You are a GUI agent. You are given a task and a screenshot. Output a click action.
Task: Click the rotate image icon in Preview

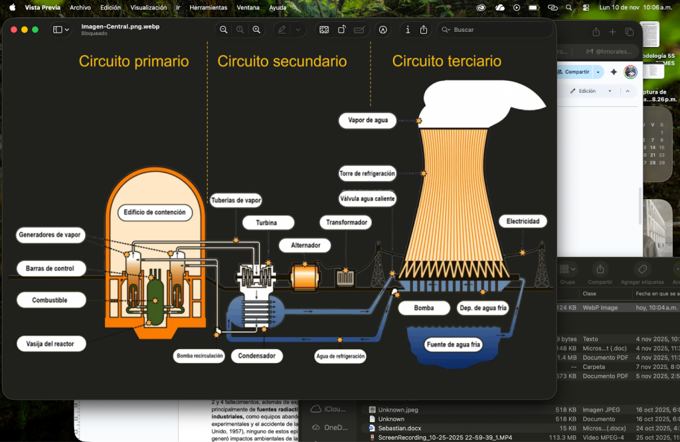coord(341,30)
